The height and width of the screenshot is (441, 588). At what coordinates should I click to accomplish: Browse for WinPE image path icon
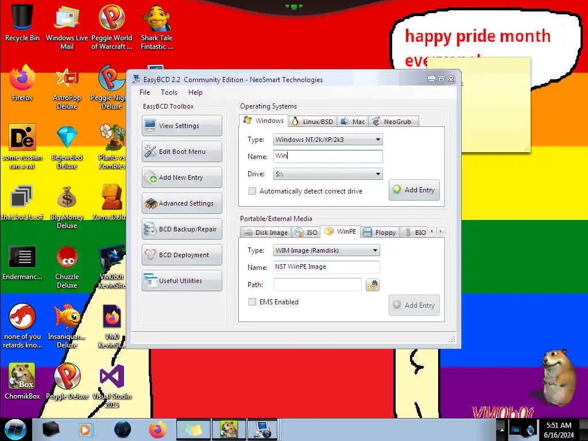coord(372,285)
